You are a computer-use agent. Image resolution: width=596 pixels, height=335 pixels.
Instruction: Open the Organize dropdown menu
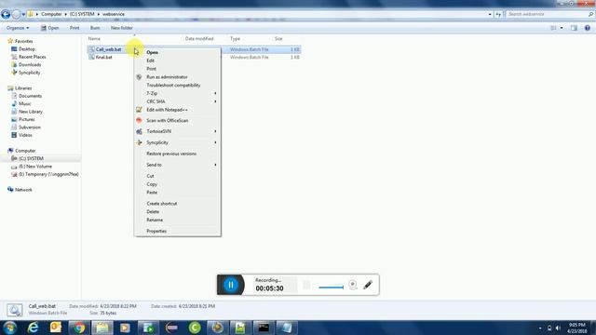click(18, 28)
